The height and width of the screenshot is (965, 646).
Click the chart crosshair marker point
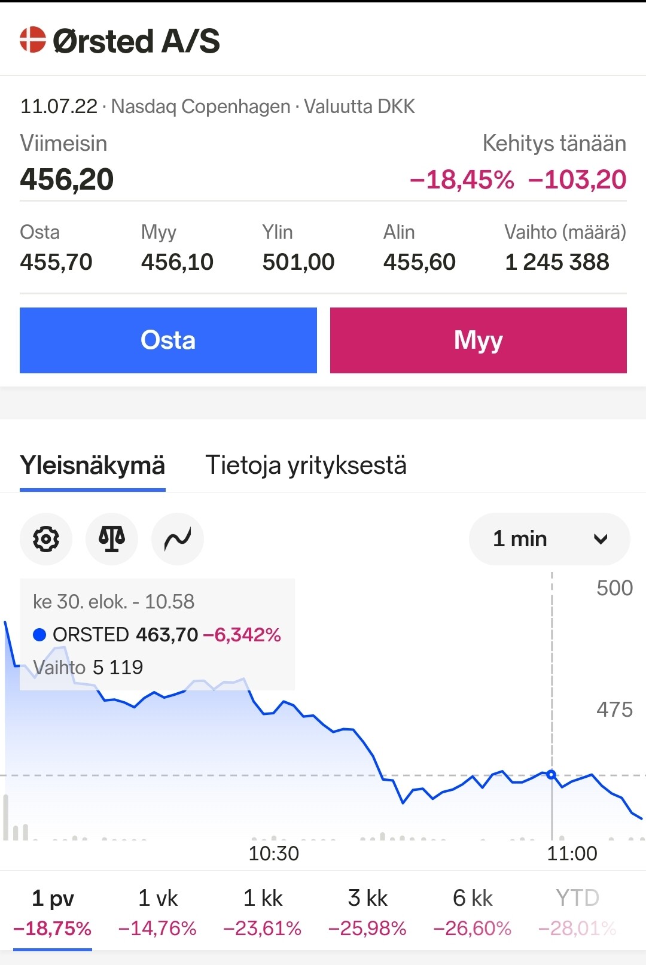(x=551, y=774)
